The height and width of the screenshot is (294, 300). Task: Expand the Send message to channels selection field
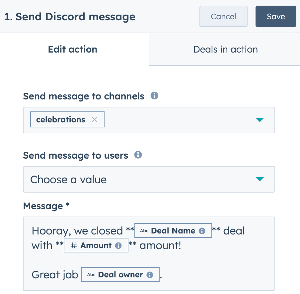[x=183, y=120]
